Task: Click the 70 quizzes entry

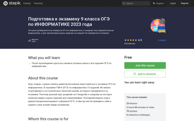Action: pos(132,111)
